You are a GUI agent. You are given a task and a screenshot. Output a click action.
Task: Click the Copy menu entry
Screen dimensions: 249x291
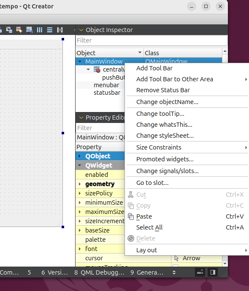pos(187,206)
